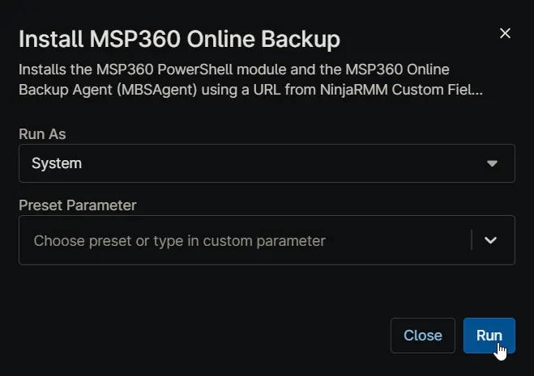Click the Run As label

(x=42, y=134)
